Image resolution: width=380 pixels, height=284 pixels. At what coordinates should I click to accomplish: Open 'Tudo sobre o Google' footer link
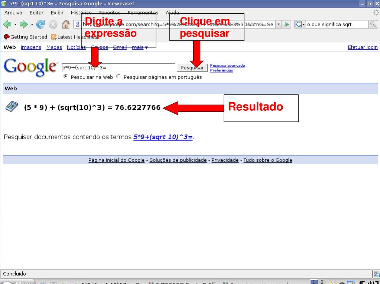(268, 160)
